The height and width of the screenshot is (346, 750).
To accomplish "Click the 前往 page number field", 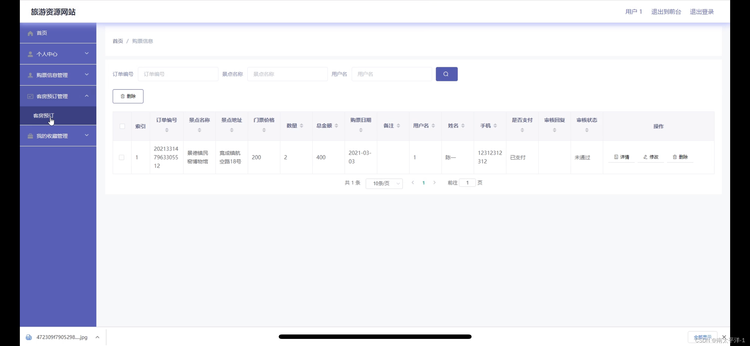I will click(x=467, y=183).
